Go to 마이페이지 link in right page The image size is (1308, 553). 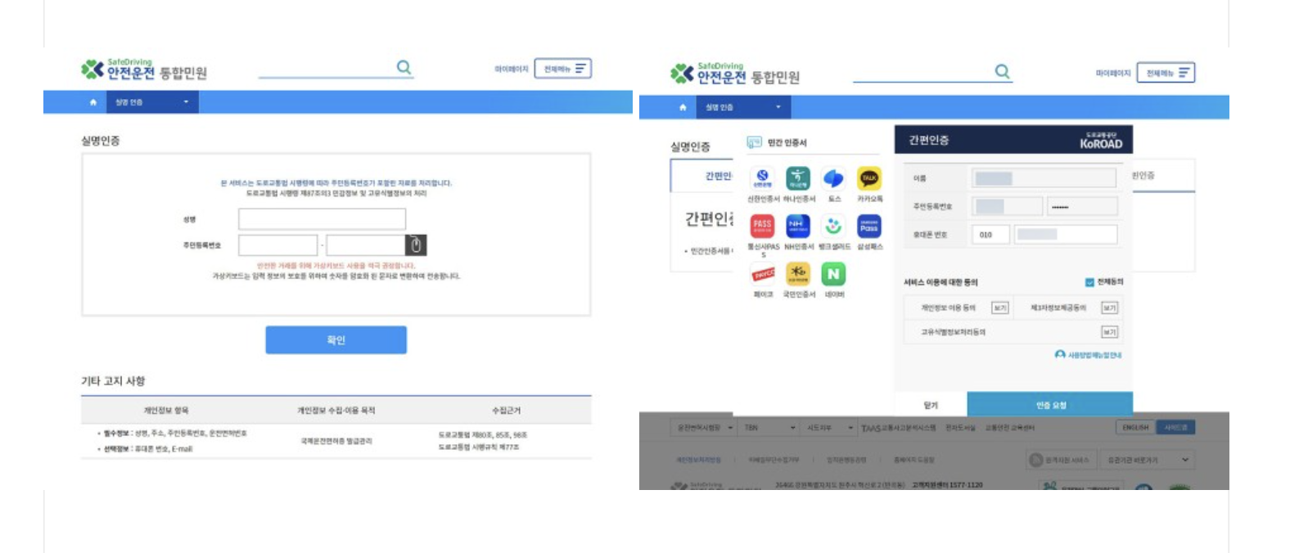pyautogui.click(x=1113, y=74)
